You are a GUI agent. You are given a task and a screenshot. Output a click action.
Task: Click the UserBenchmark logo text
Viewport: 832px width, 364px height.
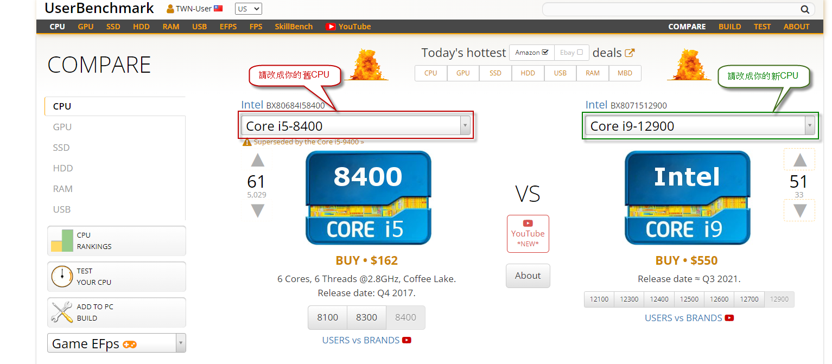[x=99, y=8]
